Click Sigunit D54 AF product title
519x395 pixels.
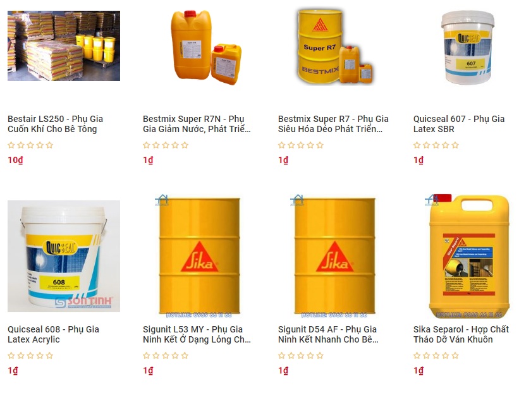(x=328, y=334)
